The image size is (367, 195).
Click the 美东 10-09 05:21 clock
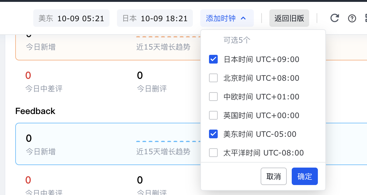coord(71,18)
